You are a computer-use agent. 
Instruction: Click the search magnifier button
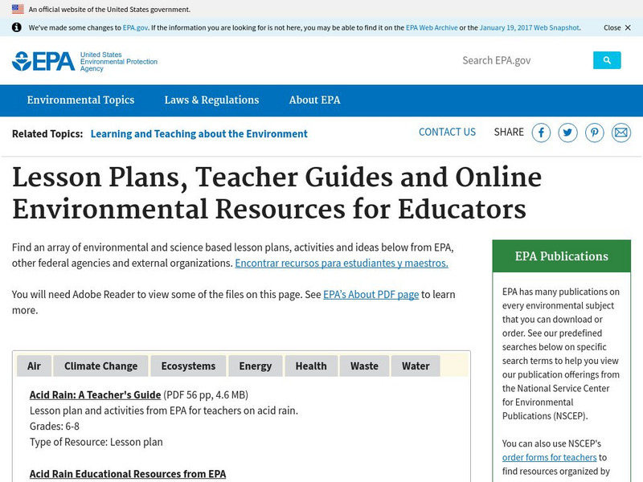(x=607, y=60)
